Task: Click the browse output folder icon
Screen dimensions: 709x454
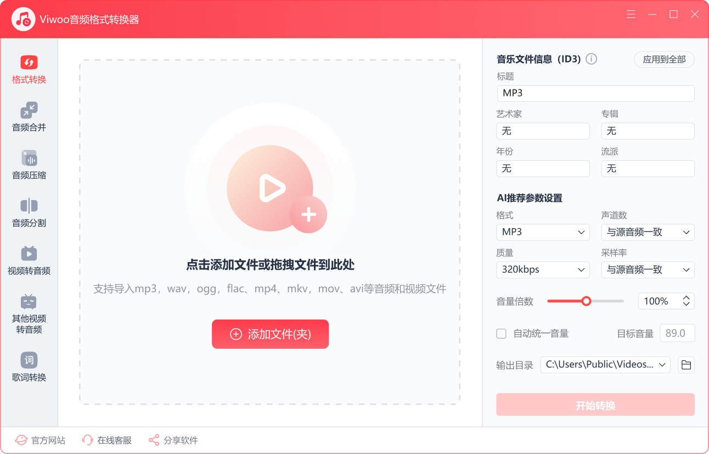Action: pos(685,365)
